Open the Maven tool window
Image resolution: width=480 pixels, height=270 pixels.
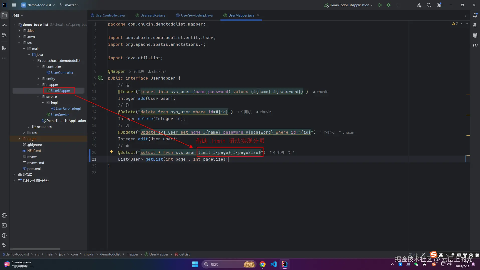[x=475, y=45]
